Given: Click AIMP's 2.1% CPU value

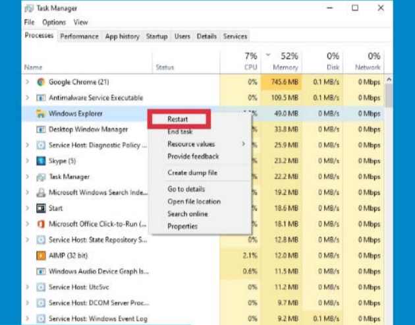Looking at the screenshot, I should (x=250, y=256).
